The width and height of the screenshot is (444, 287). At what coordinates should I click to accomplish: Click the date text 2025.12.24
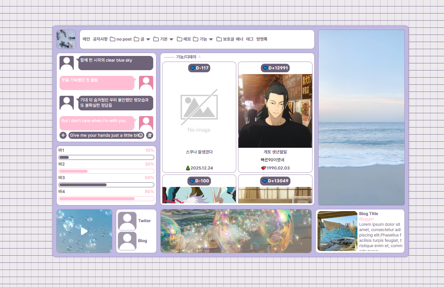(202, 168)
